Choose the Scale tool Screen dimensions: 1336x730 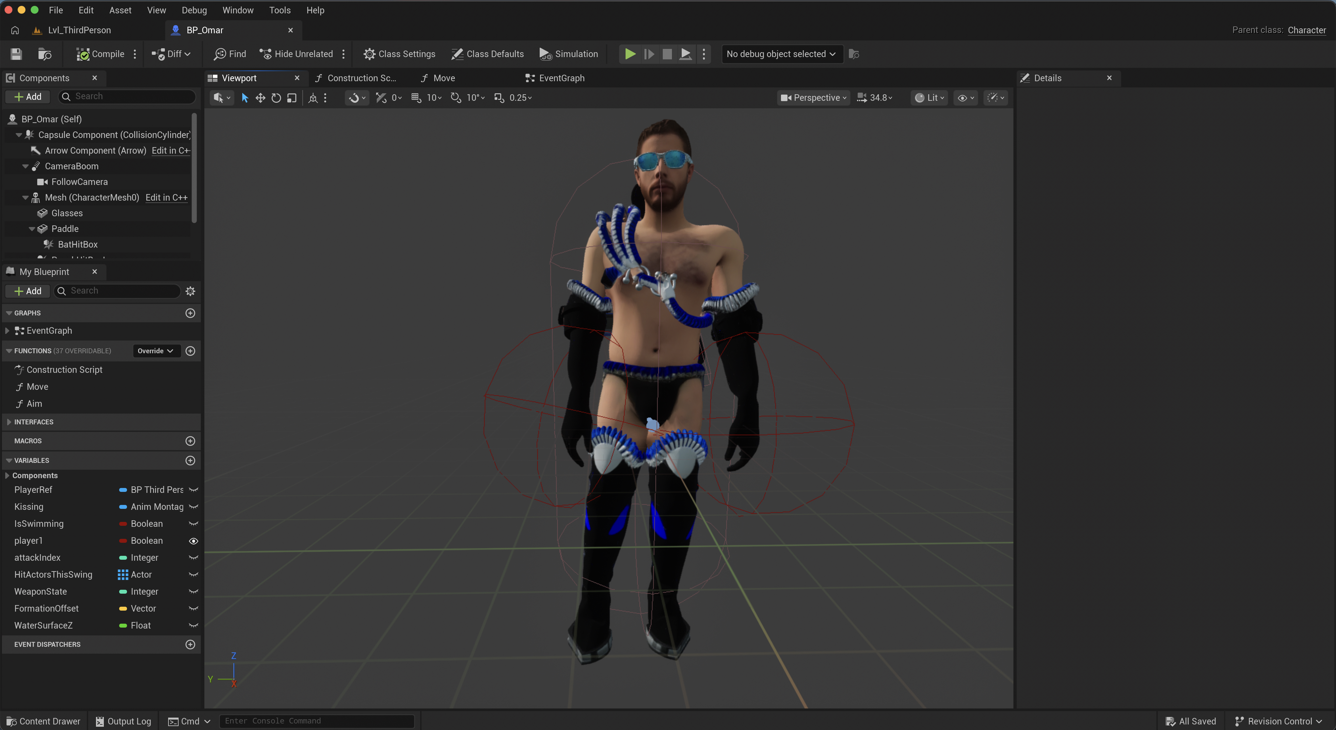click(292, 98)
